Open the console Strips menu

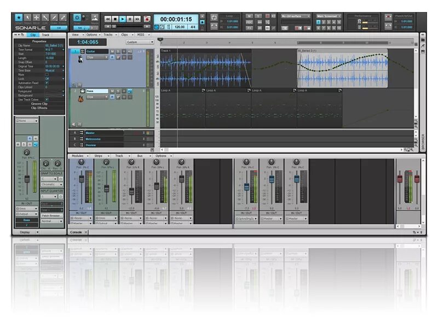100,156
